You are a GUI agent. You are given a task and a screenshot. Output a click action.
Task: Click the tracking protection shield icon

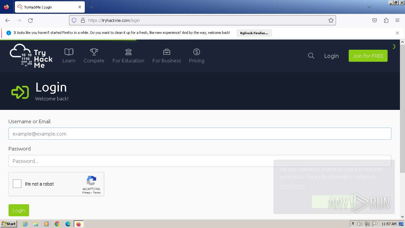74,20
